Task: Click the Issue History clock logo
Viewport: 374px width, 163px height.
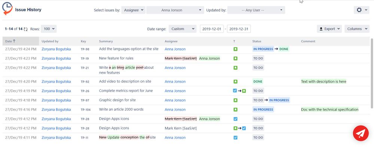Action: click(7, 9)
